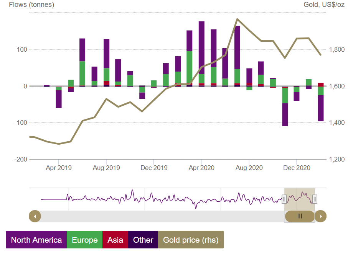Click the left scroll arrow on the scrollbar
The image size is (353, 253).
pyautogui.click(x=35, y=216)
